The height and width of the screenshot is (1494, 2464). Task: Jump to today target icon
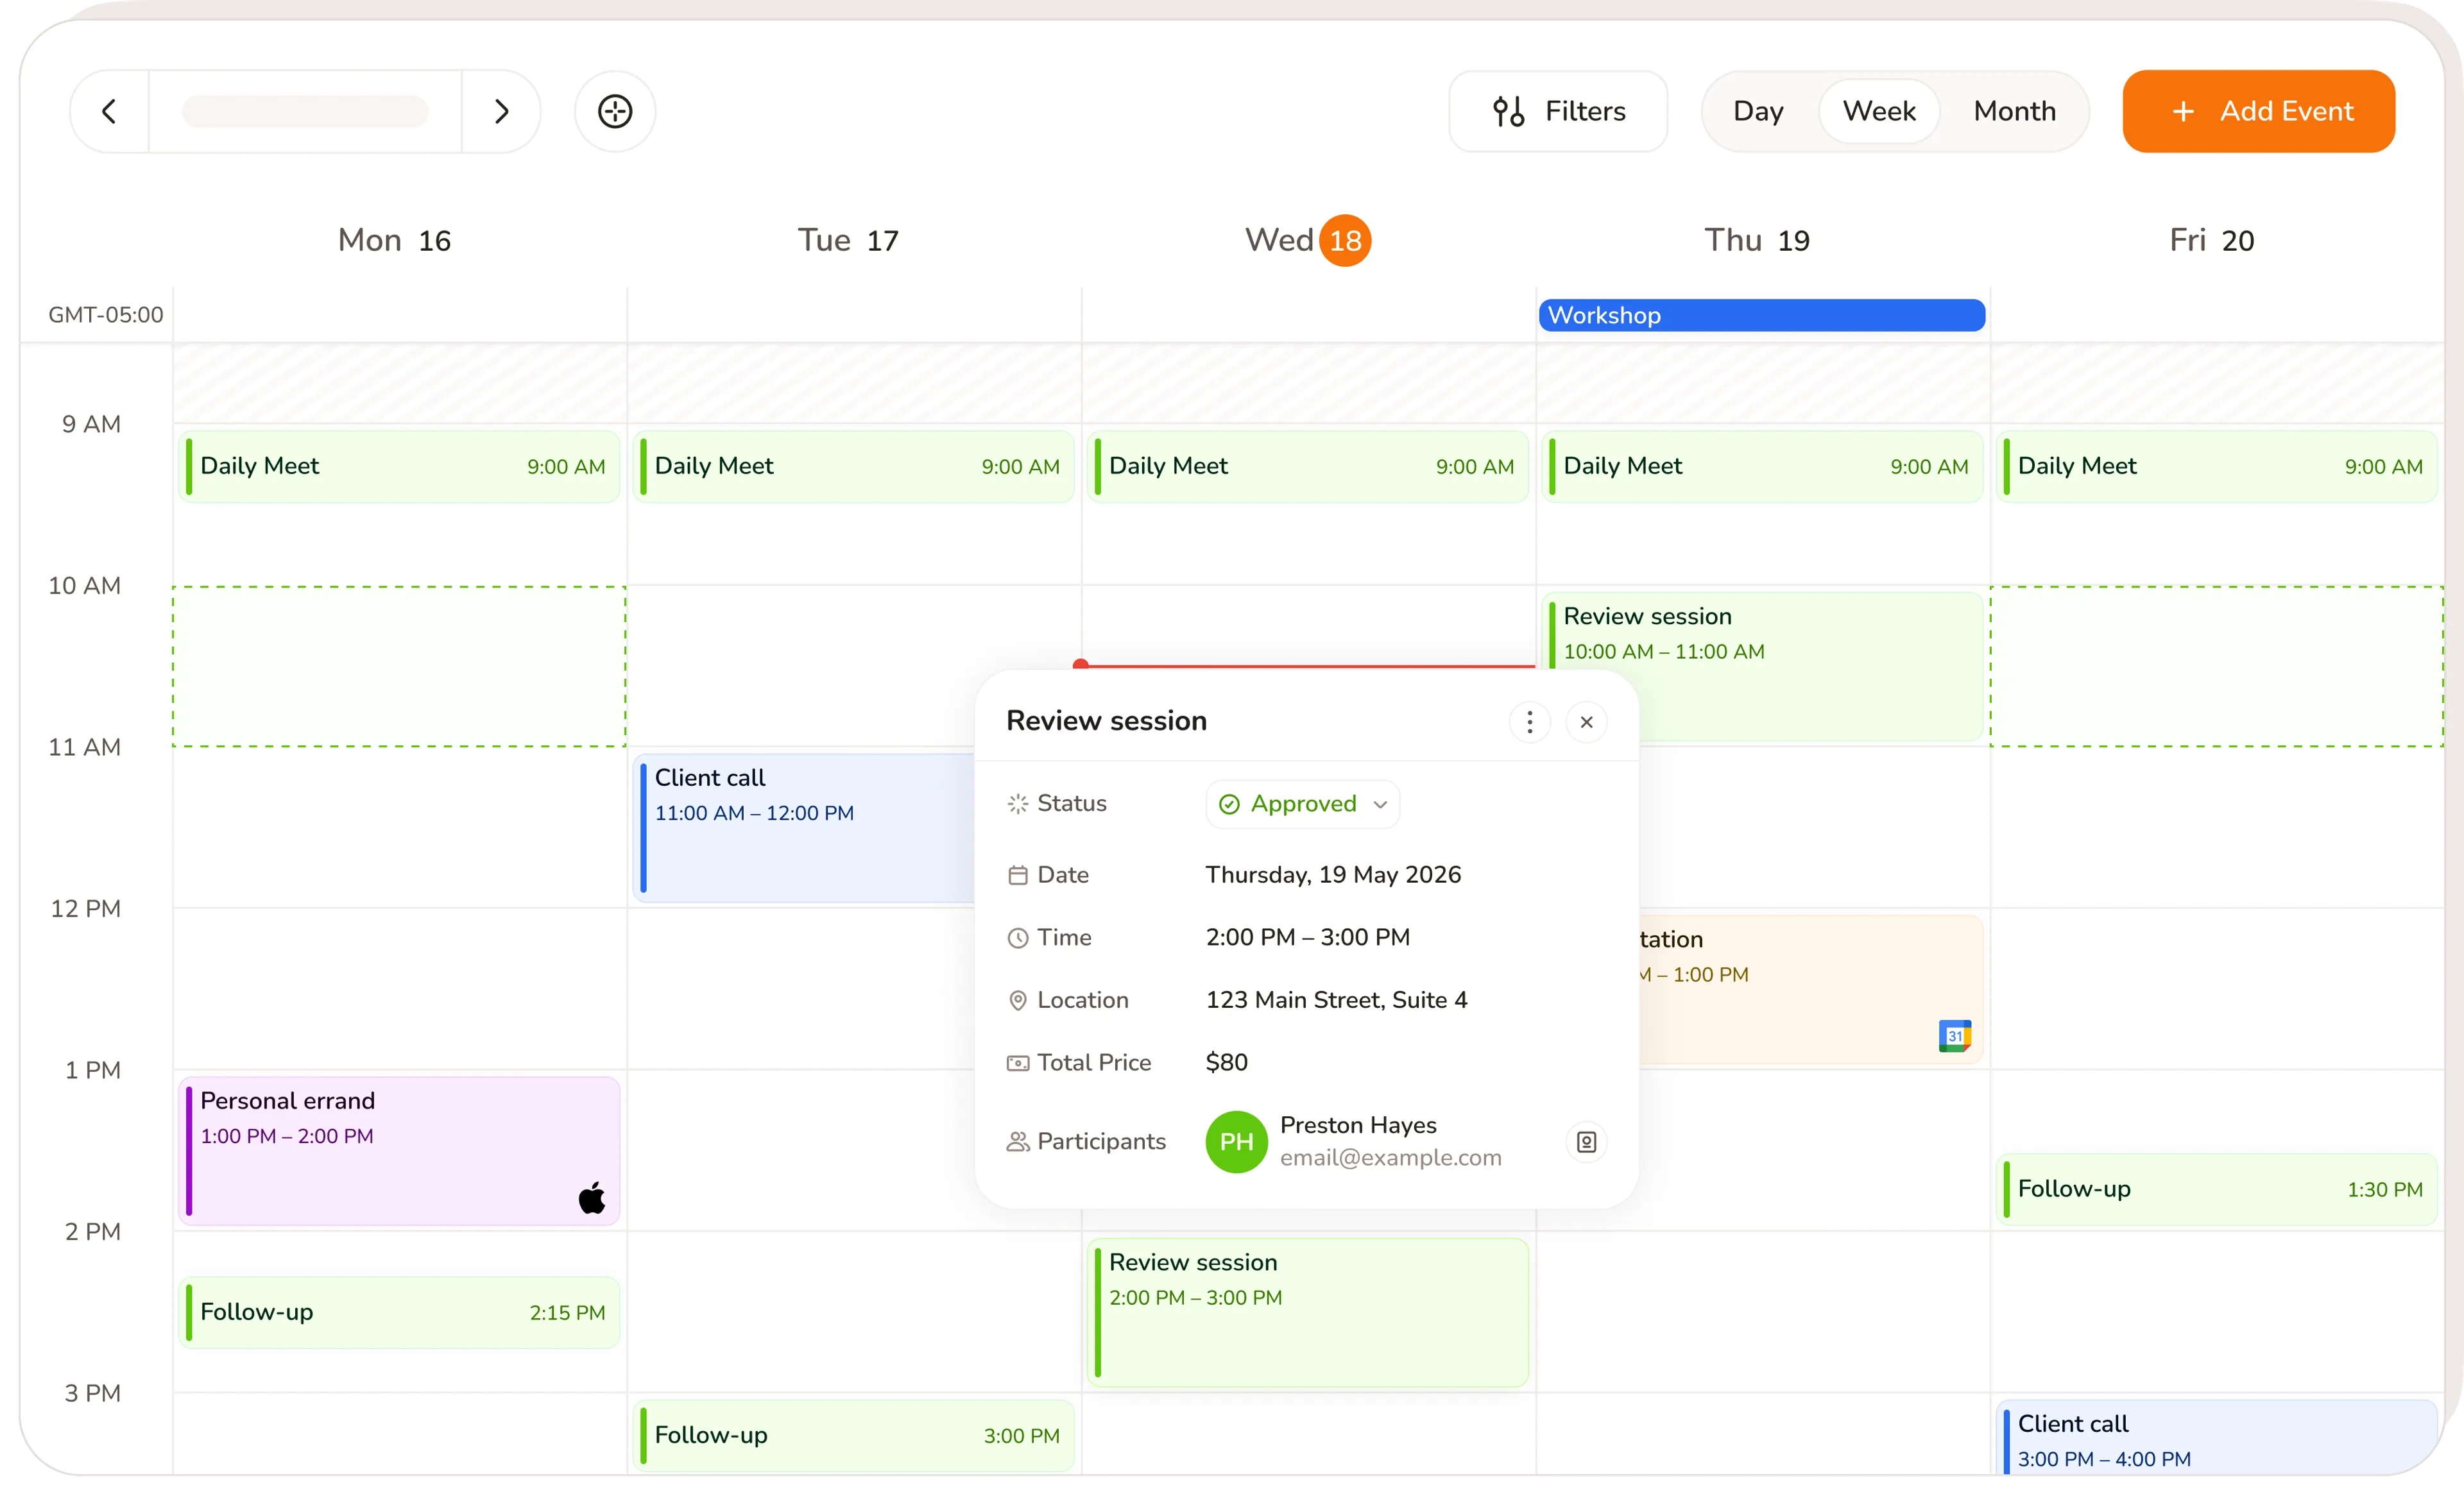615,111
